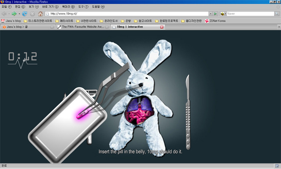Open the 도움말 (H) menu
Viewport: 281px width, 169px height.
[x=98, y=7]
